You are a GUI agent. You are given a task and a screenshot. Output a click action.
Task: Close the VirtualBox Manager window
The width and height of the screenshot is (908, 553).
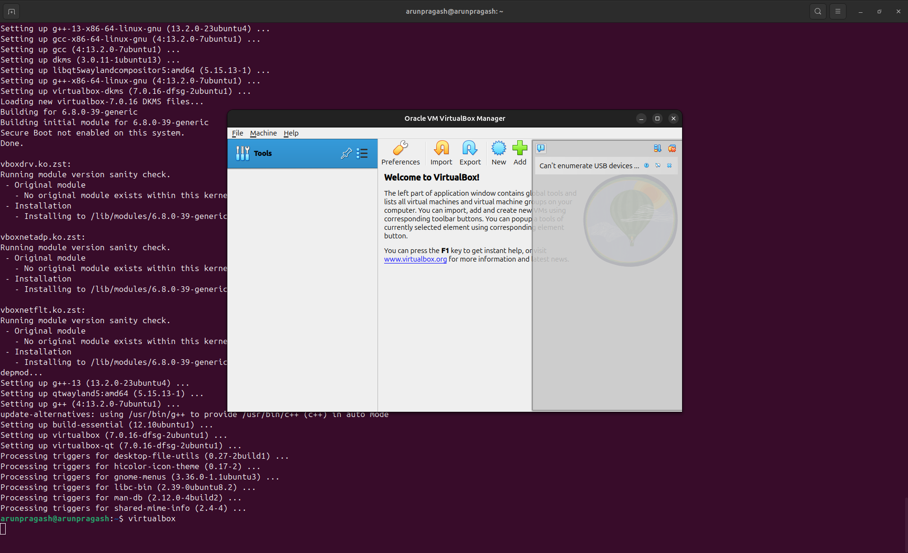pos(673,118)
